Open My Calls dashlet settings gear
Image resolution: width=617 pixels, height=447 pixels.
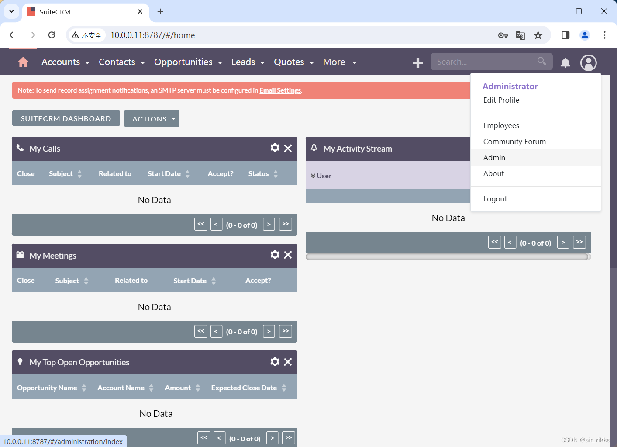coord(275,148)
